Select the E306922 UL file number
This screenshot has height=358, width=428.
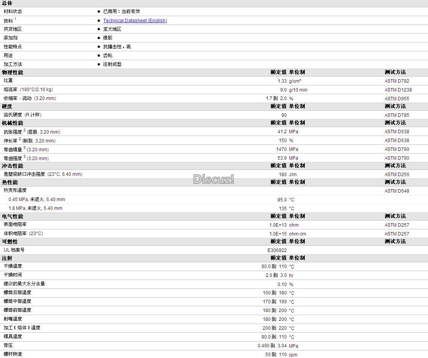point(277,250)
